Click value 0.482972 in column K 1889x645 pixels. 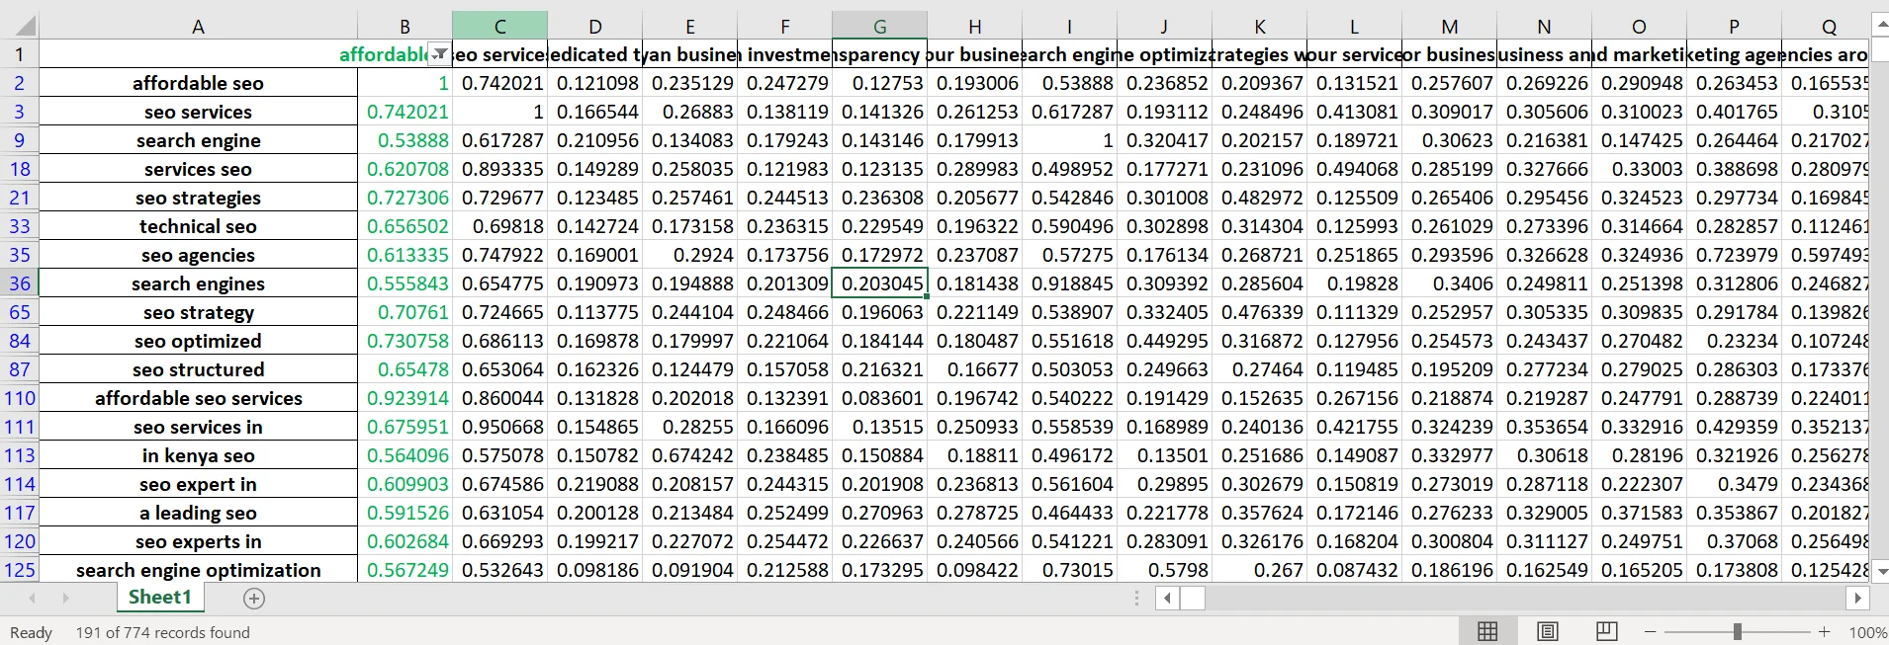[1259, 198]
